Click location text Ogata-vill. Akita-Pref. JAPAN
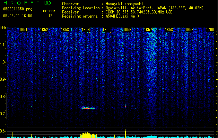This screenshot has width=218, height=138. [137, 8]
